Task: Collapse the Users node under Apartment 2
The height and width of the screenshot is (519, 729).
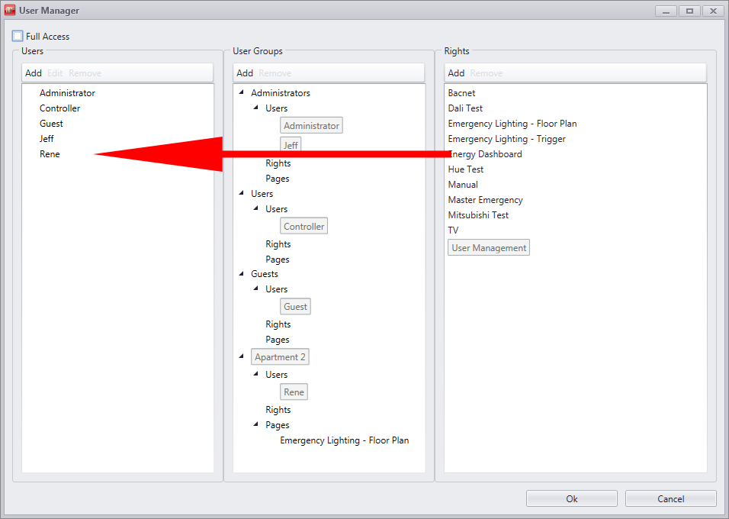Action: 255,374
